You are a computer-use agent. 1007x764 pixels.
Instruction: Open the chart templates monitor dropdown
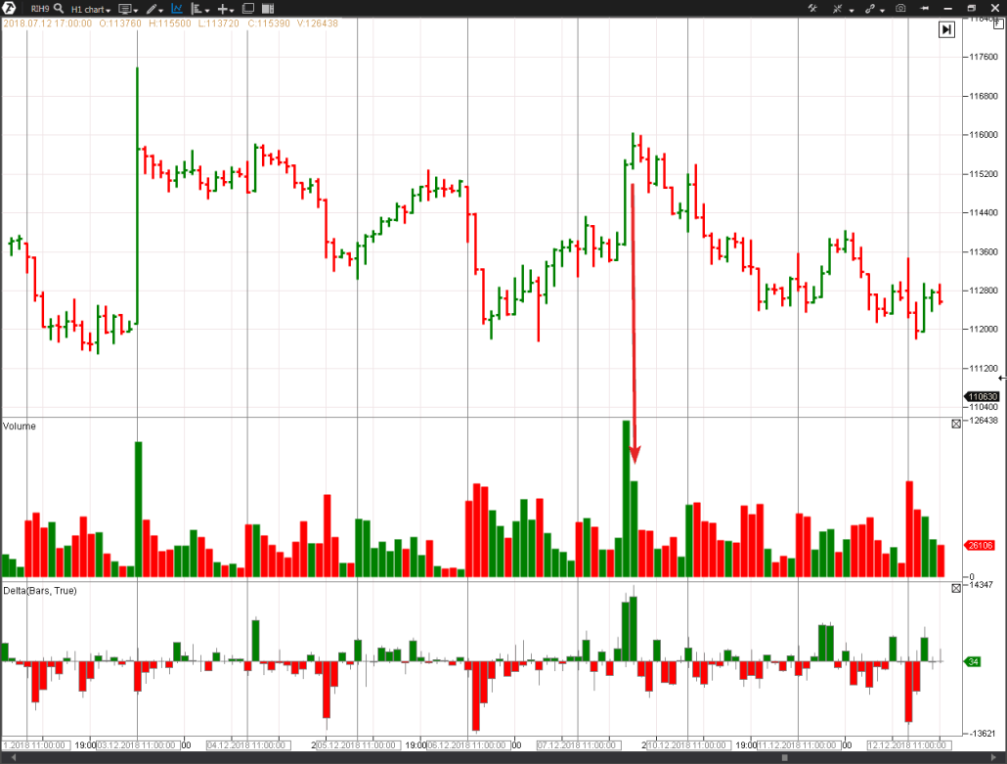tap(127, 9)
